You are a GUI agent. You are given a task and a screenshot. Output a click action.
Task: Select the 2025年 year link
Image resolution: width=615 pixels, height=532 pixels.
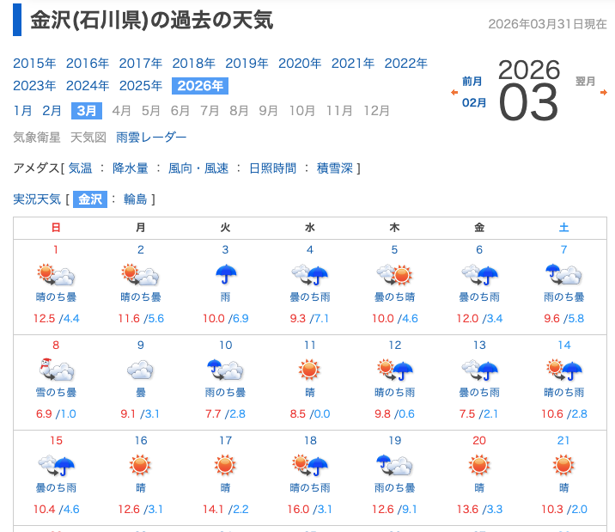point(140,85)
